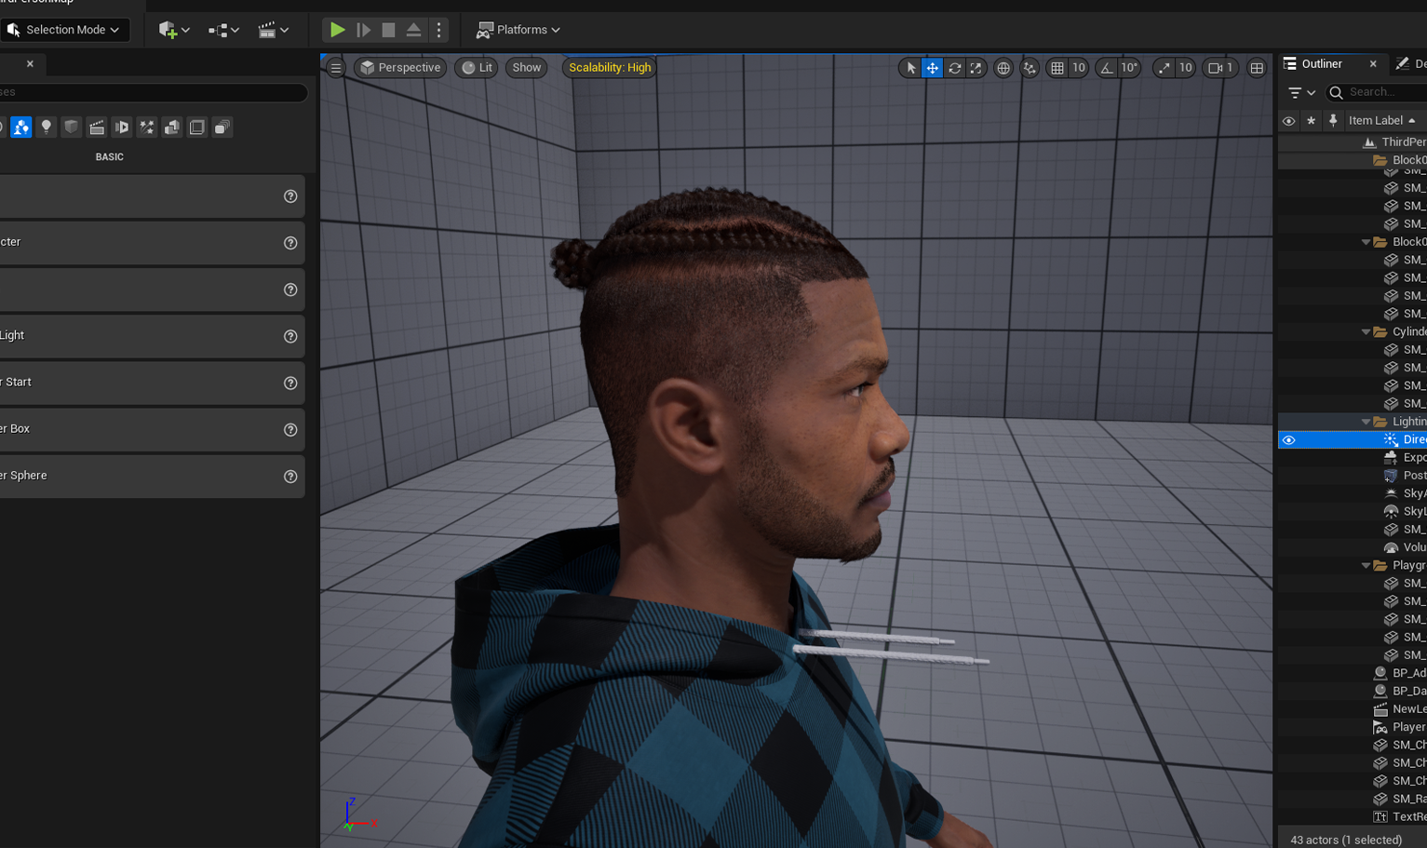Select the Volumes category icon
1427x848 pixels.
[x=196, y=128]
